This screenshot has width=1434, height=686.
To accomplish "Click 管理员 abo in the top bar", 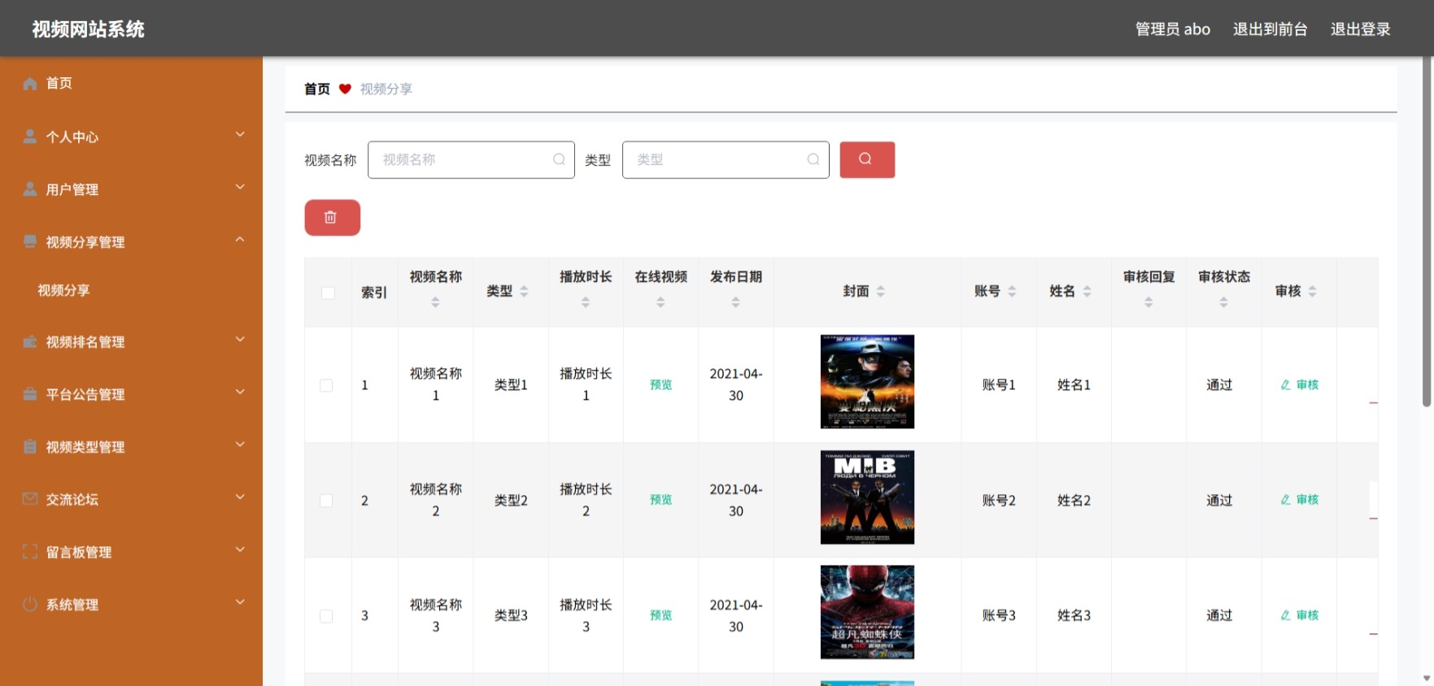I will tap(1172, 29).
